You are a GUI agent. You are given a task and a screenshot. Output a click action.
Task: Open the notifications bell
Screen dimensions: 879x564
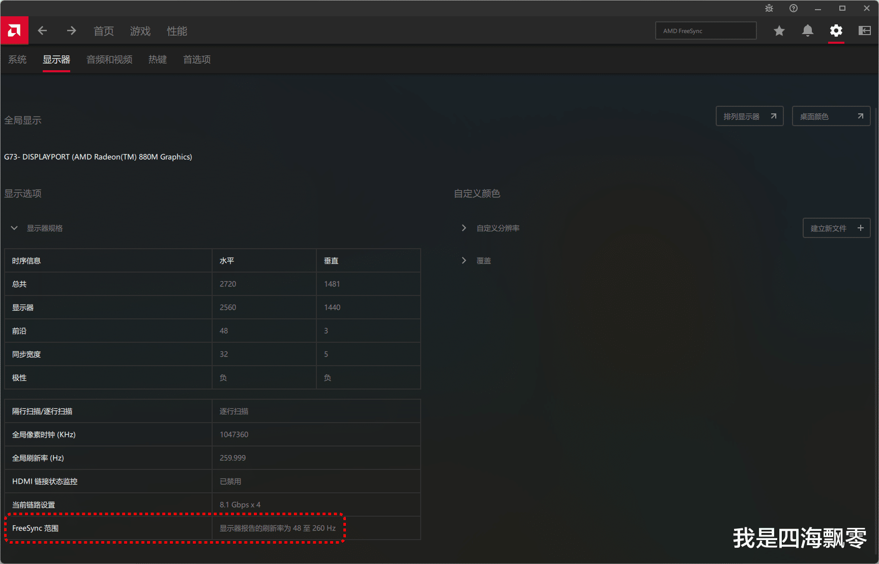coord(807,31)
